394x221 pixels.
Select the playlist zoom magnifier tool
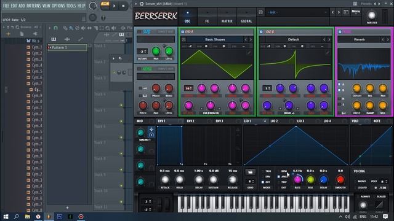point(108,28)
